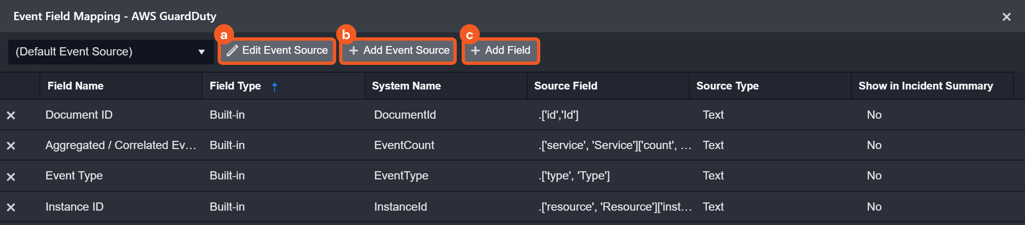Screen dimensions: 1025x225
Task: Delete the Instance ID field row
Action: point(11,207)
